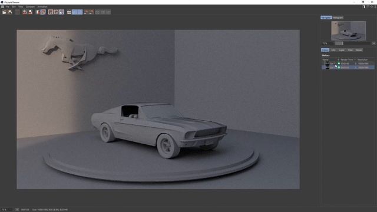This screenshot has width=377, height=212.
Task: Click the second blue highlighted toolbar button
Action: click(80, 12)
